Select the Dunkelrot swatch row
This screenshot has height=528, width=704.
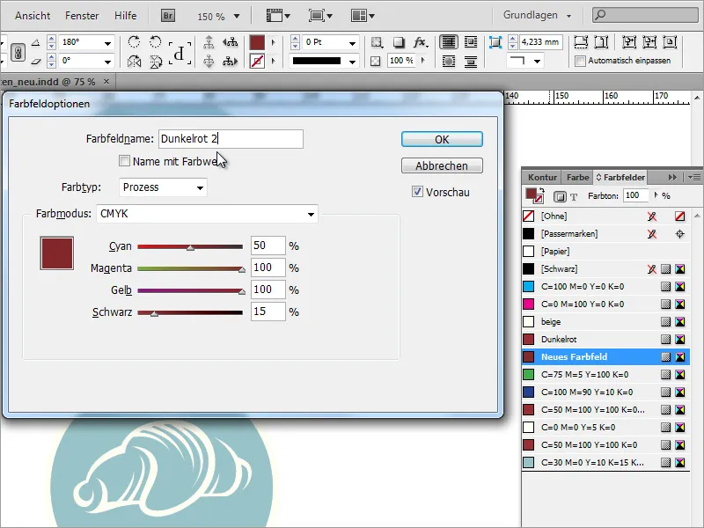[x=605, y=340]
